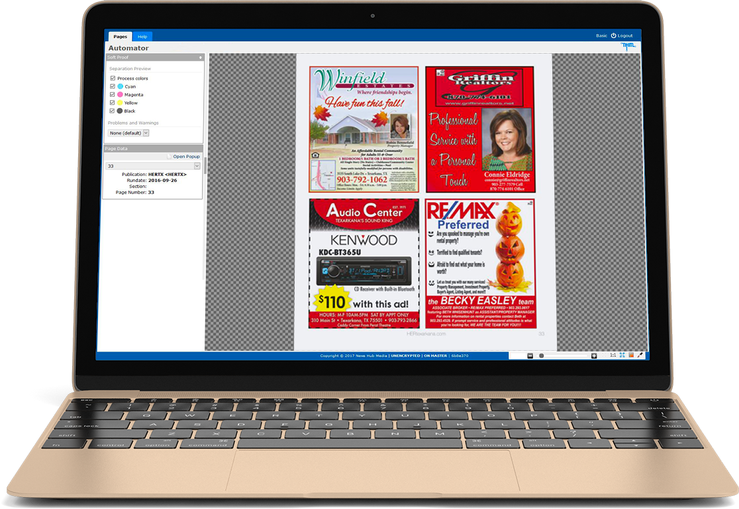Click the Problems and Warnings heading
The height and width of the screenshot is (509, 739).
point(133,123)
